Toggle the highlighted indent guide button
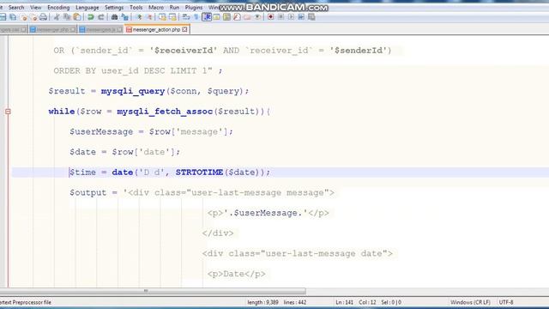This screenshot has width=549, height=309. tap(207, 17)
